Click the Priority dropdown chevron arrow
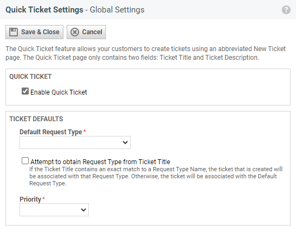Image resolution: width=296 pixels, height=237 pixels. point(83,210)
